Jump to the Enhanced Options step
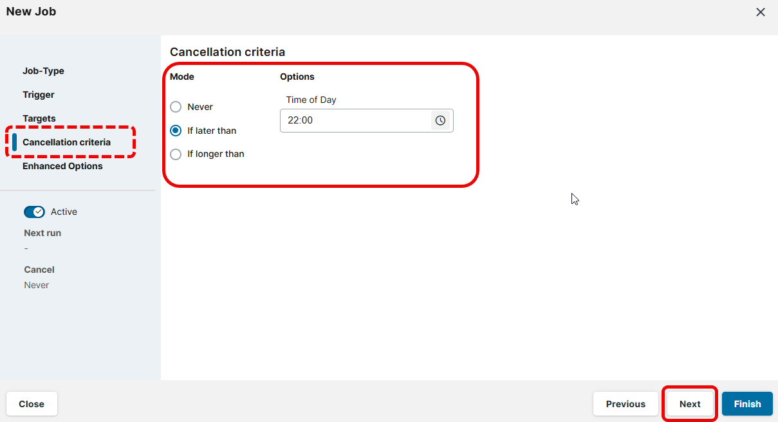The height and width of the screenshot is (422, 778). tap(62, 166)
